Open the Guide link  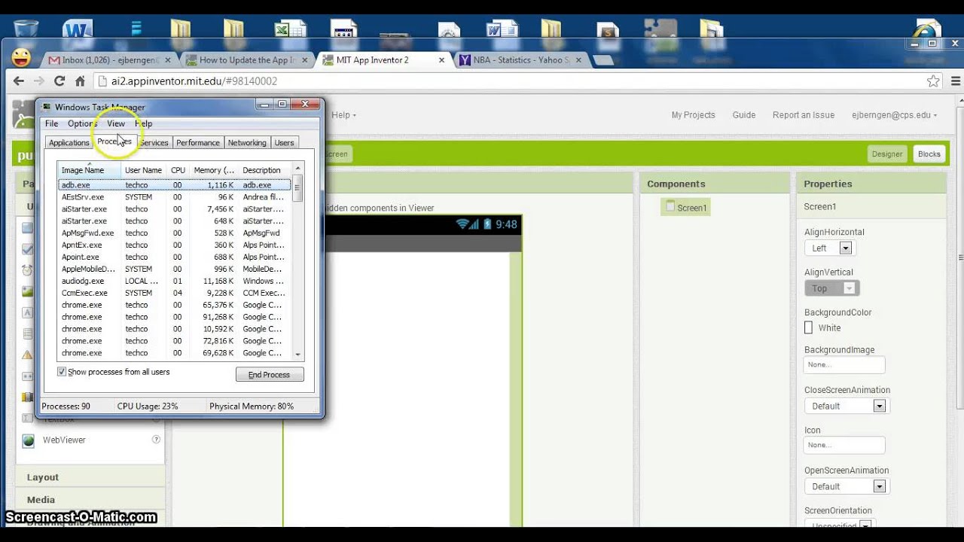tap(743, 115)
